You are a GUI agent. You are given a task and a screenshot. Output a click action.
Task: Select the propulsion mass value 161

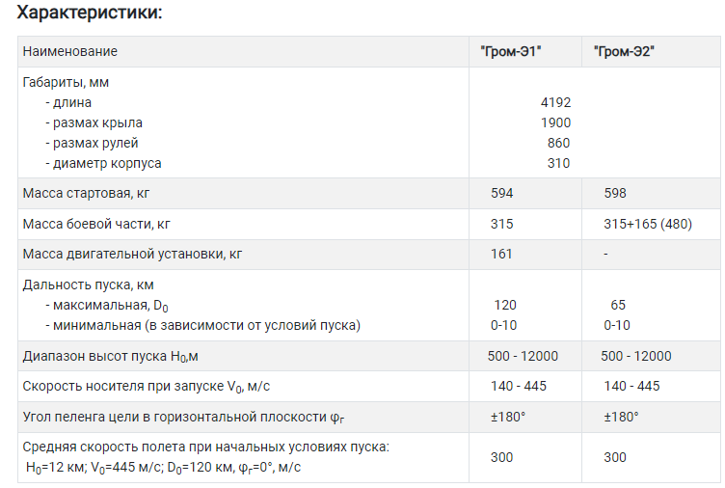(x=501, y=254)
